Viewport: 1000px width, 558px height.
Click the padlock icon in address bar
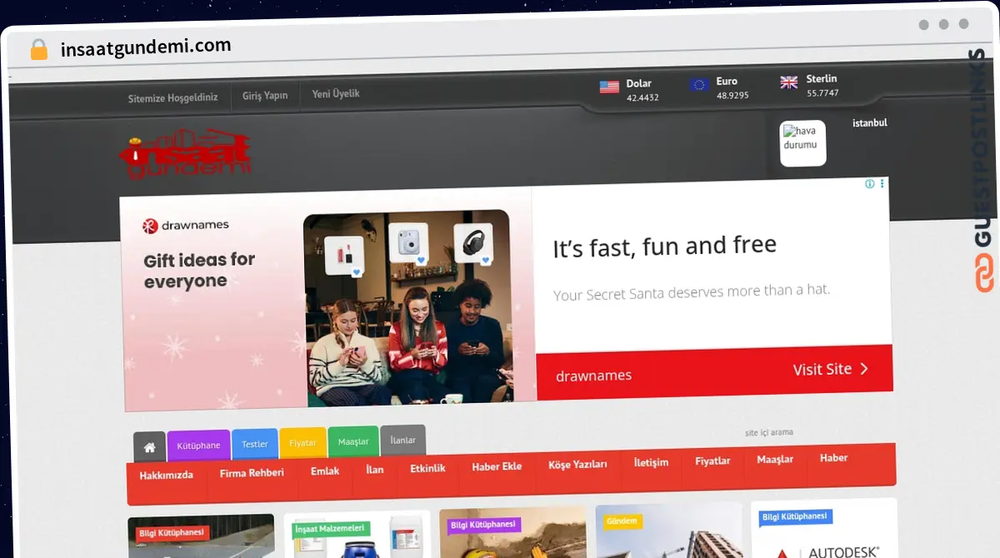(39, 50)
